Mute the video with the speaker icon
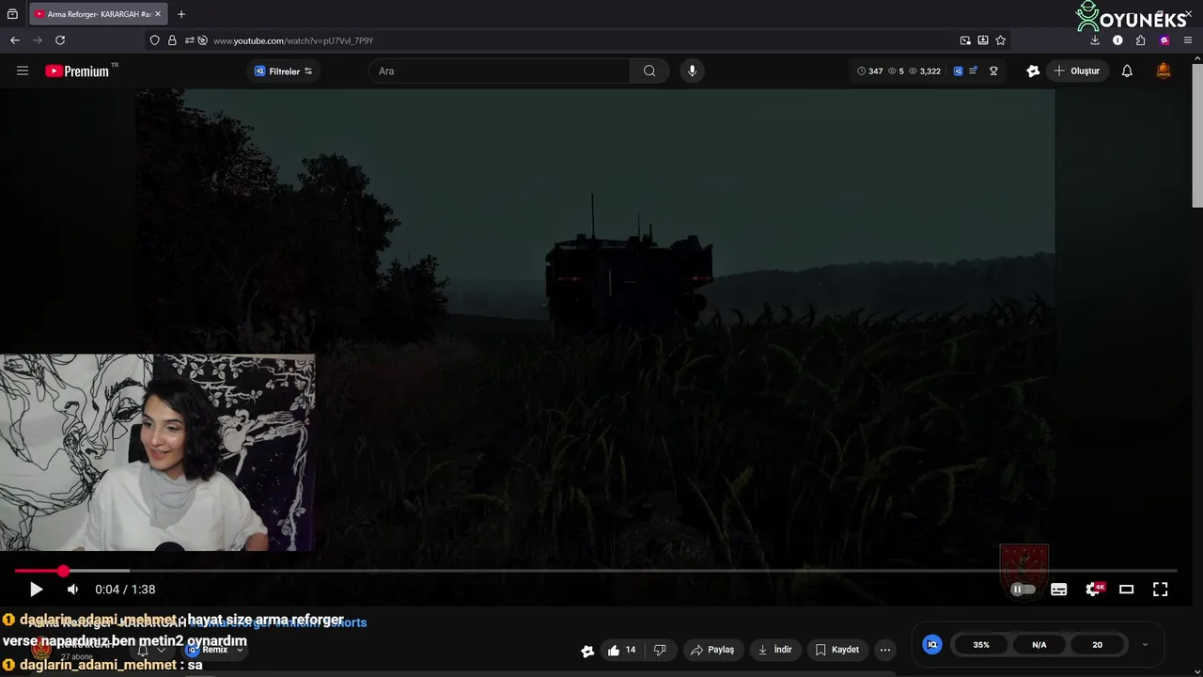Image resolution: width=1203 pixels, height=677 pixels. [72, 590]
